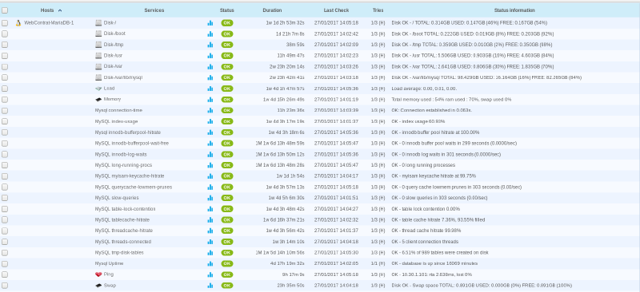Click the disk icon beside Disk-/var/lib/mysql

point(98,77)
